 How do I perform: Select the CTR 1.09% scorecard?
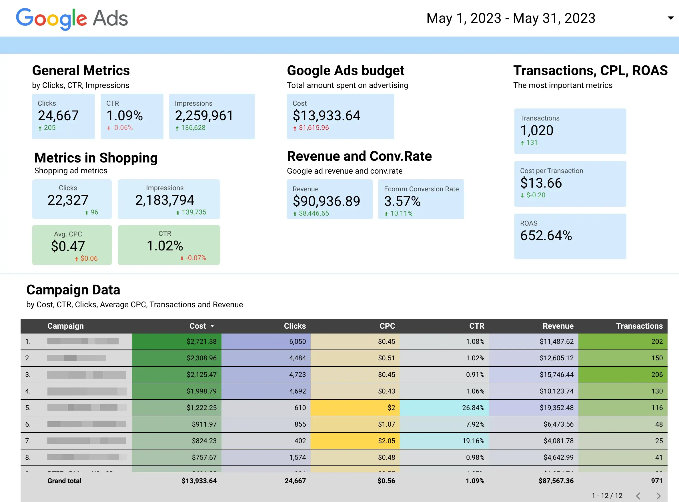pyautogui.click(x=132, y=117)
